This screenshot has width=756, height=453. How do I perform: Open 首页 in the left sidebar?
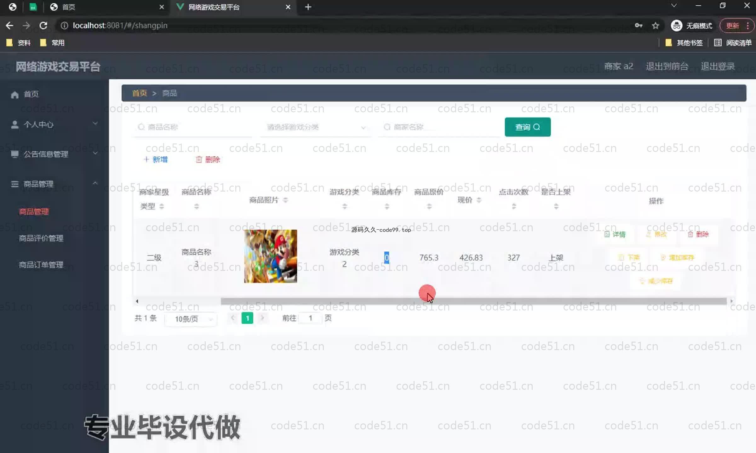point(31,94)
